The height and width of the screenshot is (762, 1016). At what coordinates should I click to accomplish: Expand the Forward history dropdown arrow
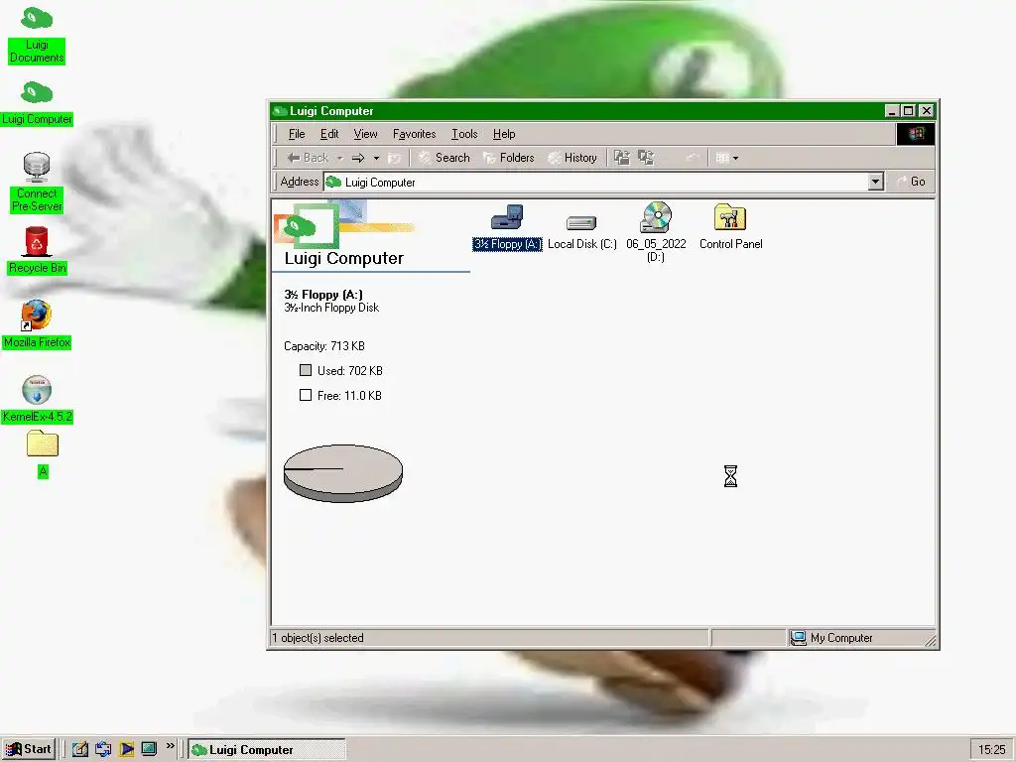pos(376,158)
